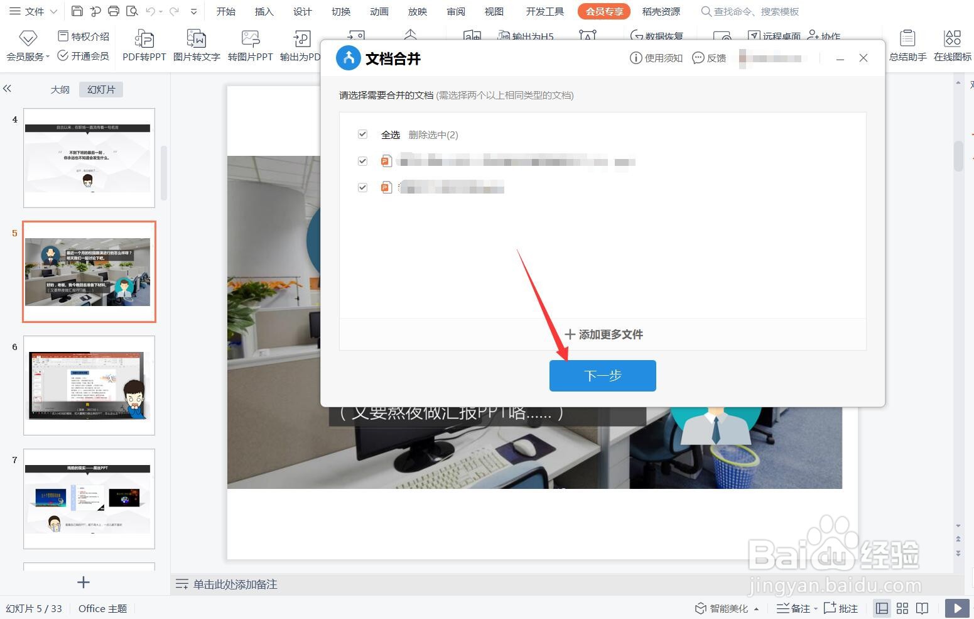Viewport: 974px width, 619px height.
Task: Click the hamburger menu icon beside 文件
Action: (15, 11)
